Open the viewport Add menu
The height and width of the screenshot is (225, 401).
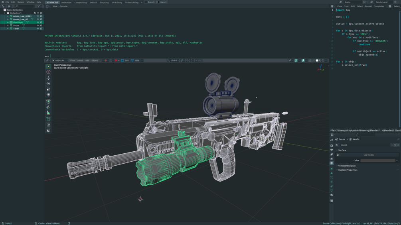[x=87, y=61]
